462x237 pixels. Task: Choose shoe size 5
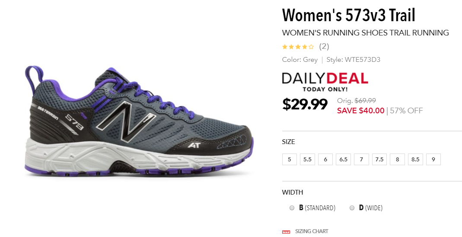pos(289,159)
